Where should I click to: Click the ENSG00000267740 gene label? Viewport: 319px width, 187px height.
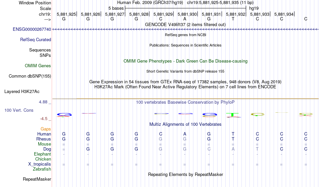pos(32,29)
